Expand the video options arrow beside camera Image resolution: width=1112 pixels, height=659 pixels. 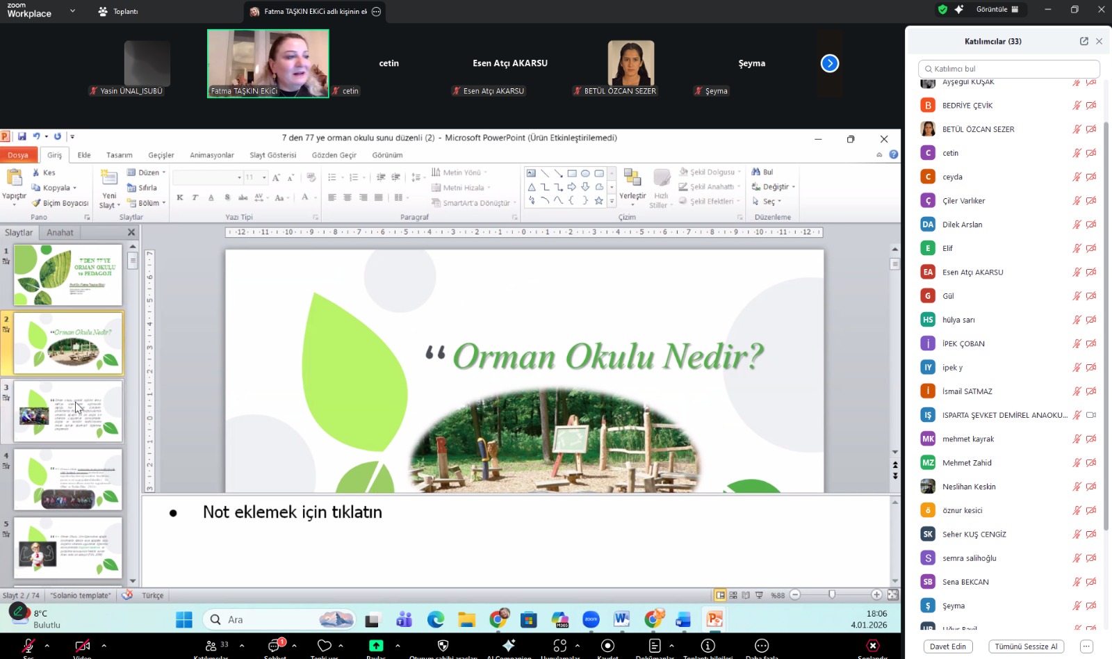104,646
